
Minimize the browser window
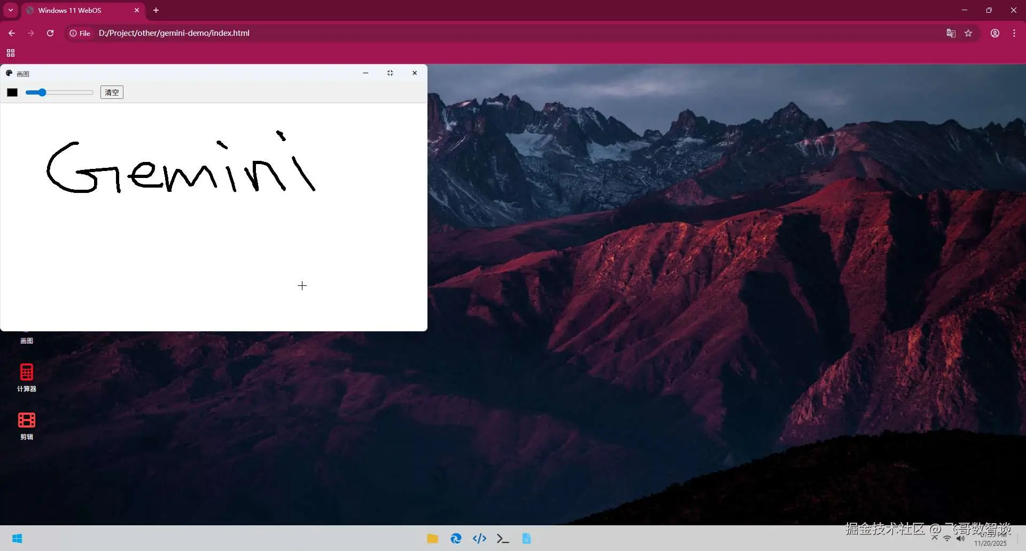pos(965,10)
